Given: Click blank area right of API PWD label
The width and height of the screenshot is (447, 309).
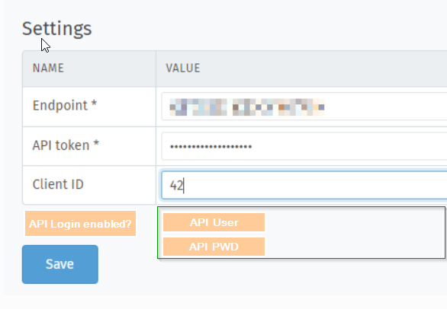Looking at the screenshot, I should (353, 247).
